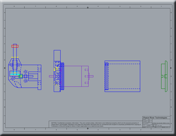The width and height of the screenshot is (176, 136).
Task: Select the dashed hatched band in the housing
Action: pyautogui.click(x=107, y=76)
